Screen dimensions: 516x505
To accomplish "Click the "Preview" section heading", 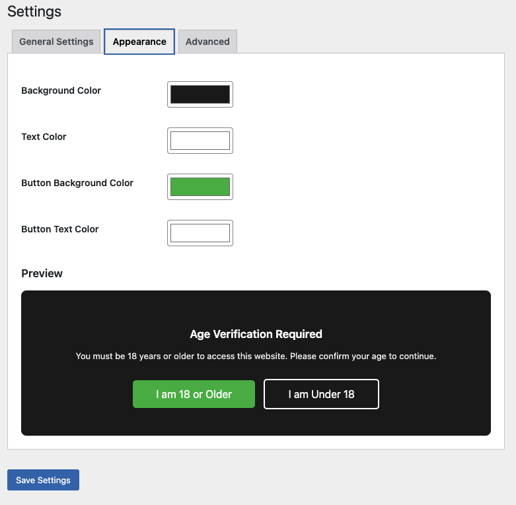I will (x=42, y=273).
